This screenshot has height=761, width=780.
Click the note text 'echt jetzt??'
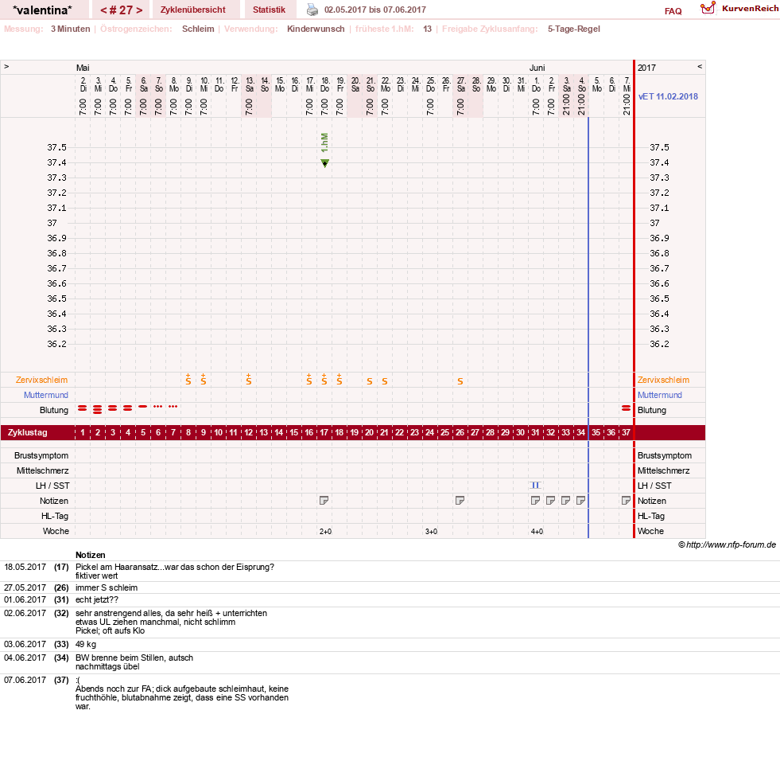pyautogui.click(x=97, y=599)
